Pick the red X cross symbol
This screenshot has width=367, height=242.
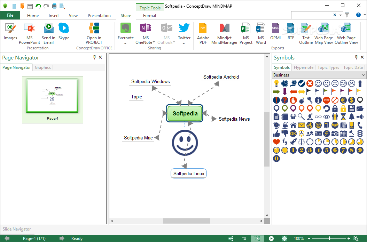coord(310,83)
